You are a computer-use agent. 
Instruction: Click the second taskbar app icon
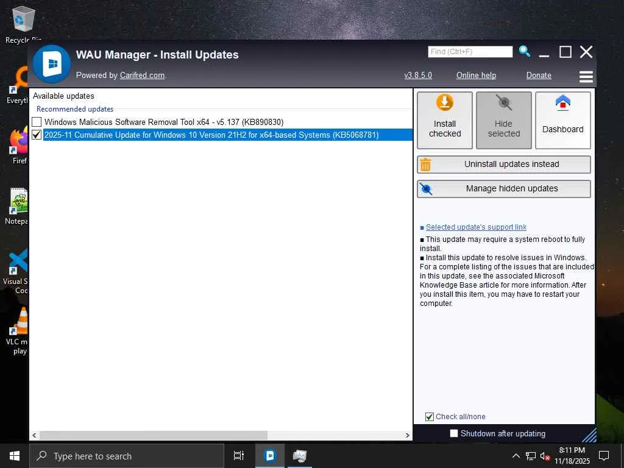(x=299, y=456)
